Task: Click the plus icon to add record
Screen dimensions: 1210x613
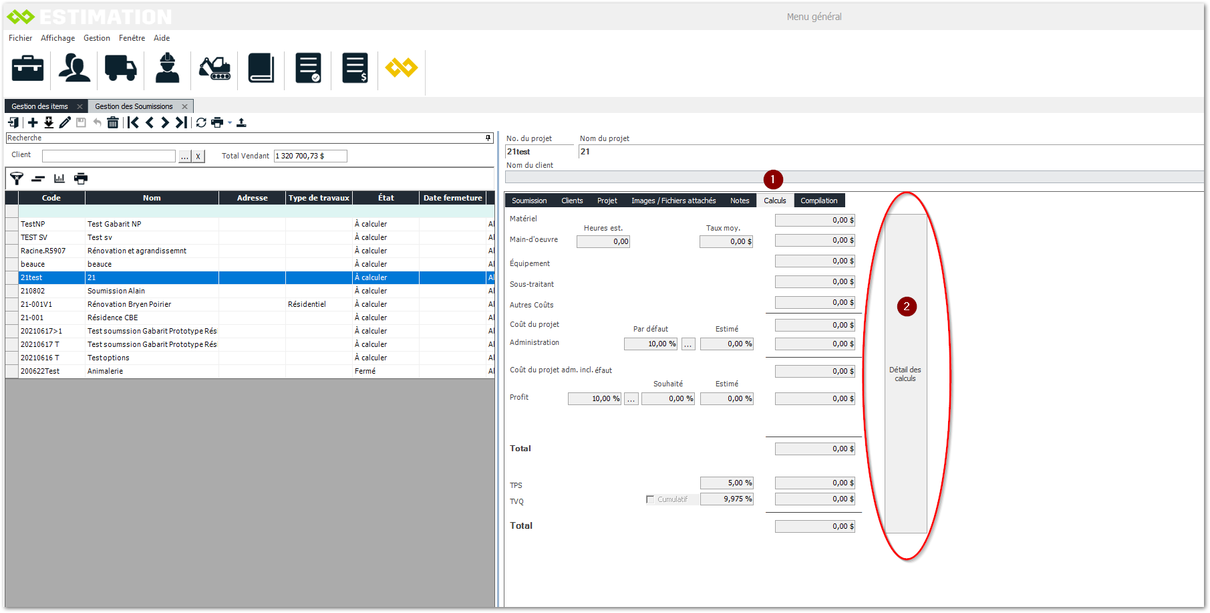Action: (x=33, y=122)
